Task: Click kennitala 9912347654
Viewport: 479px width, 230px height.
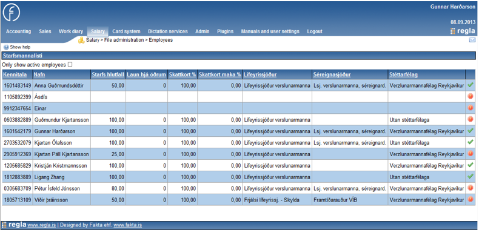Action: coord(17,108)
